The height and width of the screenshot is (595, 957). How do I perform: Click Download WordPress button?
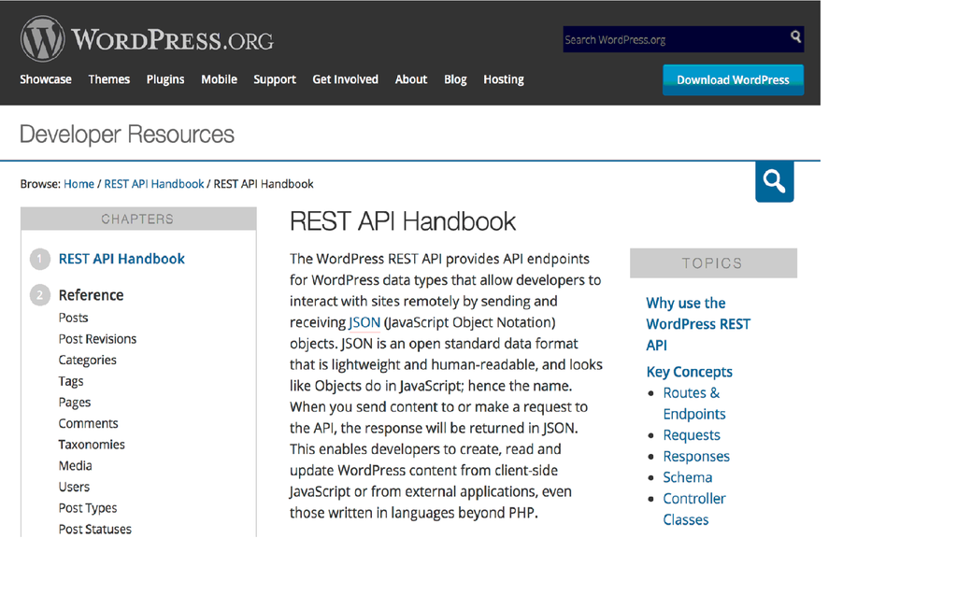pyautogui.click(x=733, y=80)
